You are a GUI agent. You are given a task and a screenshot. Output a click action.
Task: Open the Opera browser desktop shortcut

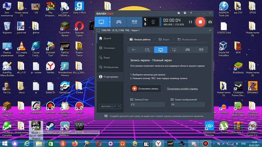click(79, 29)
